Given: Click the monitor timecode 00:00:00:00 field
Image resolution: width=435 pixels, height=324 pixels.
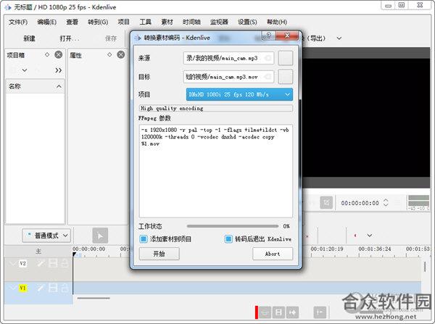Looking at the screenshot, I should (x=360, y=203).
